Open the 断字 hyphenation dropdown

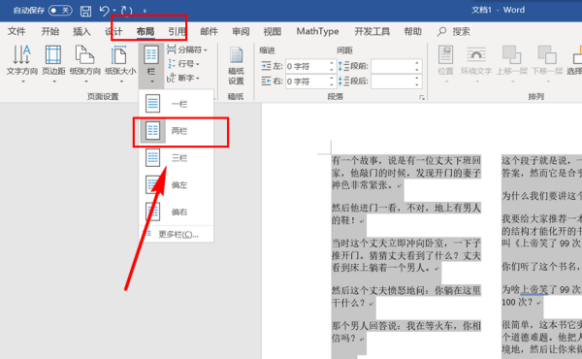(x=183, y=78)
